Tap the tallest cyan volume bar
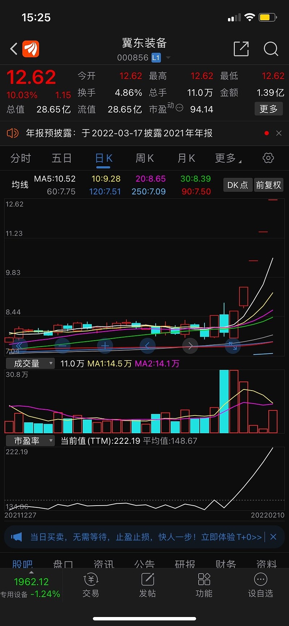The width and height of the screenshot is (289, 626). [224, 401]
